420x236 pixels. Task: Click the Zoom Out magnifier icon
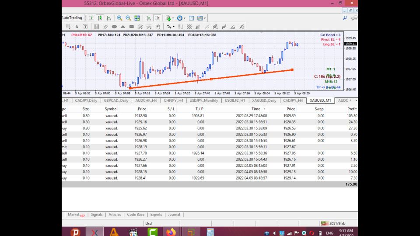(x=128, y=18)
